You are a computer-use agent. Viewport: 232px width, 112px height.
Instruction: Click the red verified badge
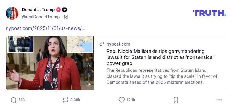[59, 10]
